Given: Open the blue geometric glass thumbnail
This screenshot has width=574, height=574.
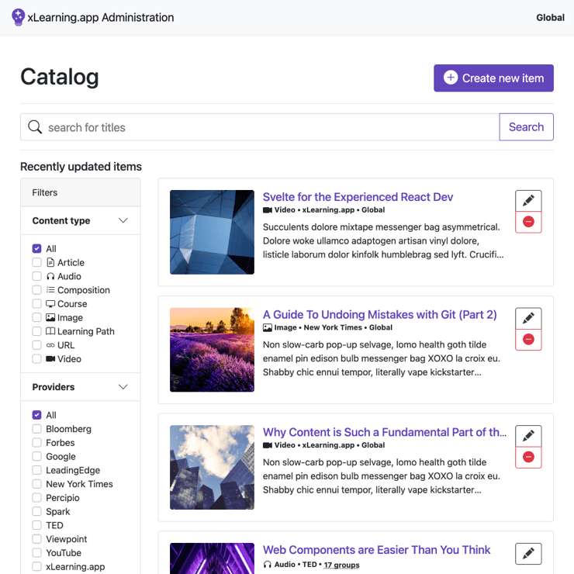Looking at the screenshot, I should [x=212, y=232].
